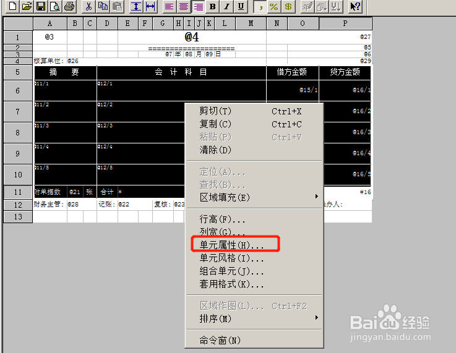Click greyed 查找(B)... menu entry
Viewport: 456px width, 353px height.
[x=254, y=184]
